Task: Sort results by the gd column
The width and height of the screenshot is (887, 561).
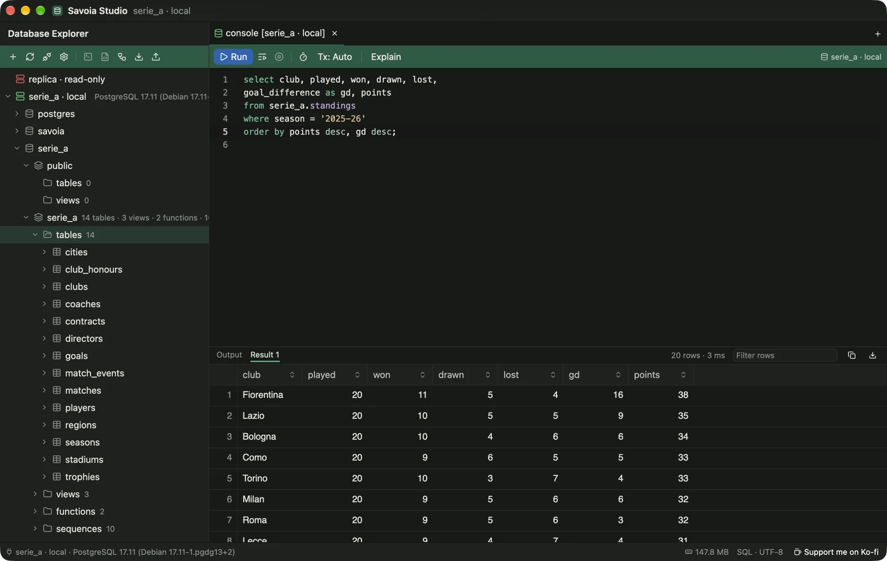Action: (595, 375)
